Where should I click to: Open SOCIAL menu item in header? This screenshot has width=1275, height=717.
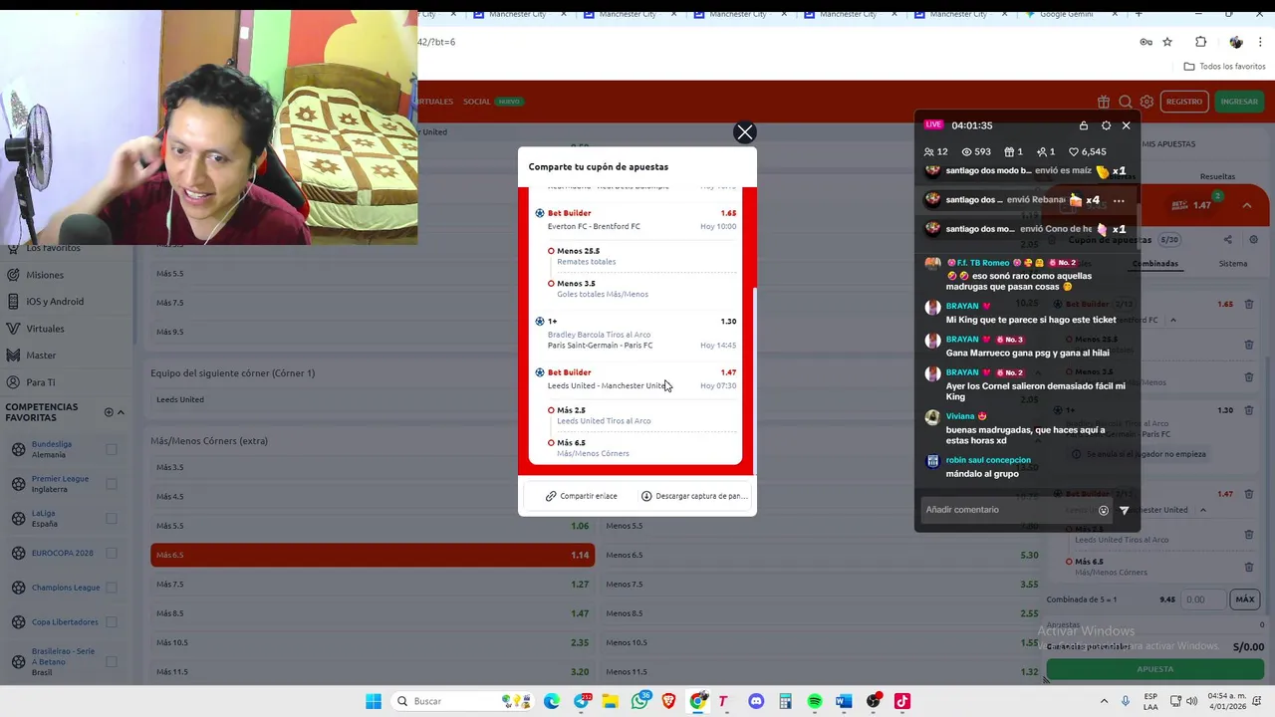pos(476,102)
